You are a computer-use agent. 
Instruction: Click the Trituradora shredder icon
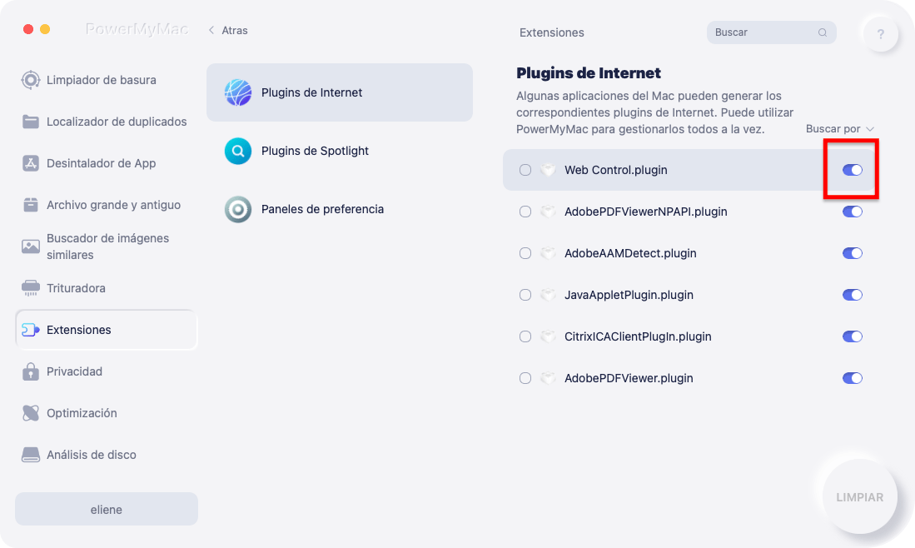30,288
